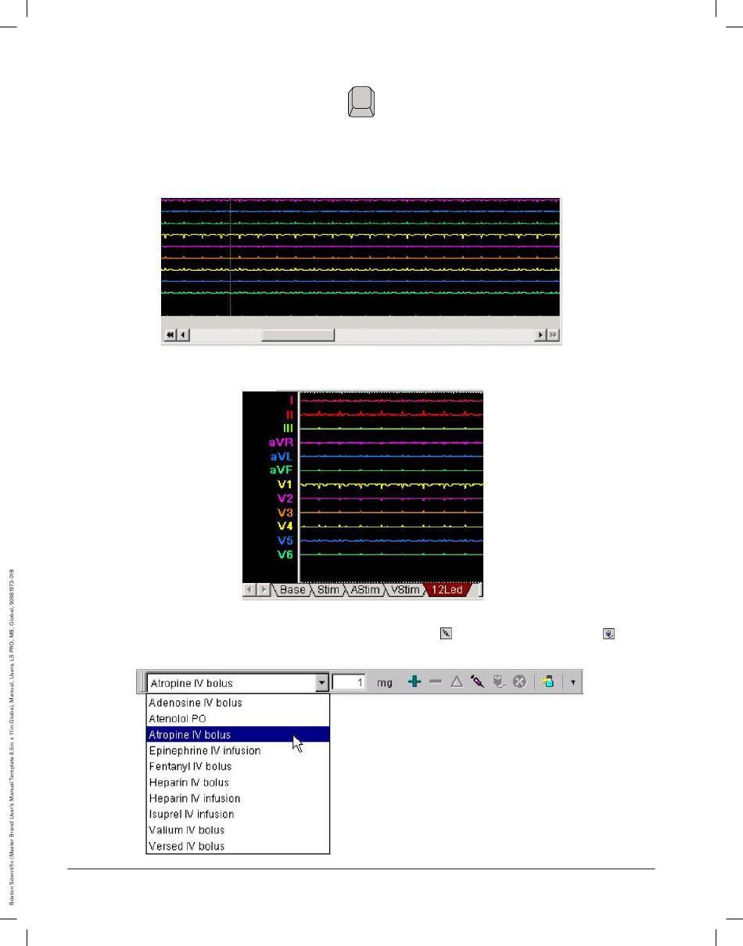Switch to the Base tab

coord(292,590)
